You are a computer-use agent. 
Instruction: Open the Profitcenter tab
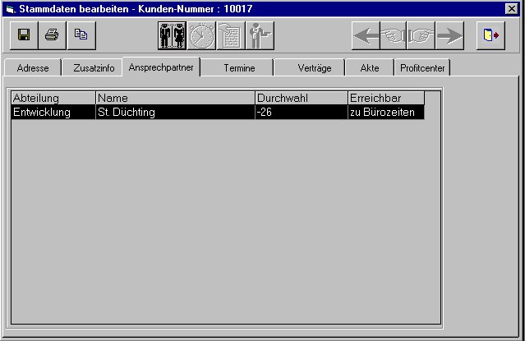[423, 68]
